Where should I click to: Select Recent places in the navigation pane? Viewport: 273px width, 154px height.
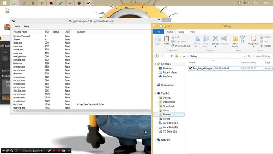170,72
